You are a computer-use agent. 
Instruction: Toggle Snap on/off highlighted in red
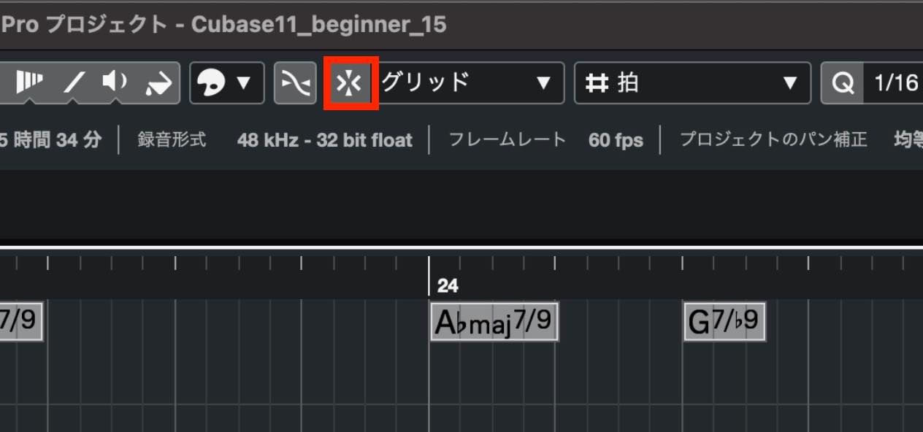351,83
